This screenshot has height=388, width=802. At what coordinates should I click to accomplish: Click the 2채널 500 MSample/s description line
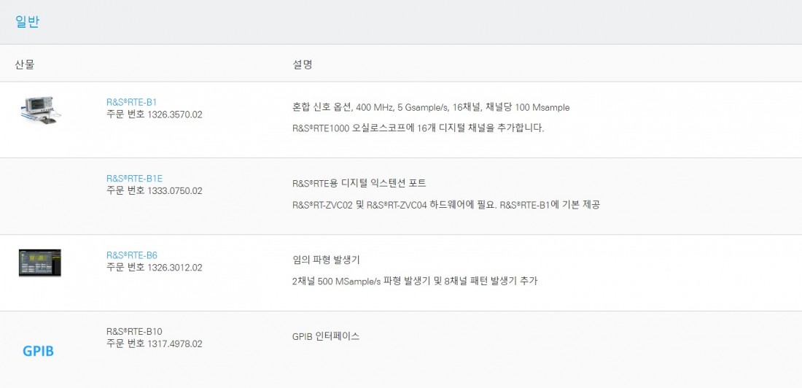415,281
